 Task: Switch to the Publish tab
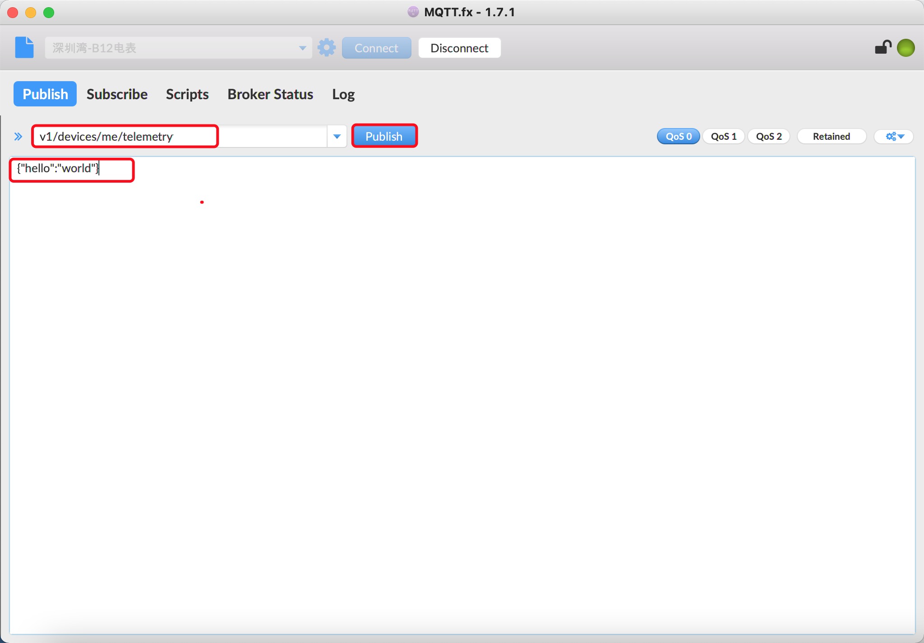45,94
